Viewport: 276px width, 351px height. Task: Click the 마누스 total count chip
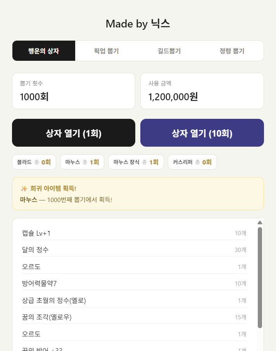point(82,162)
